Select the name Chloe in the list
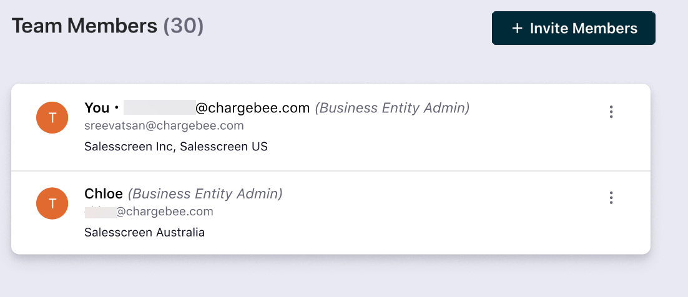 pyautogui.click(x=104, y=194)
